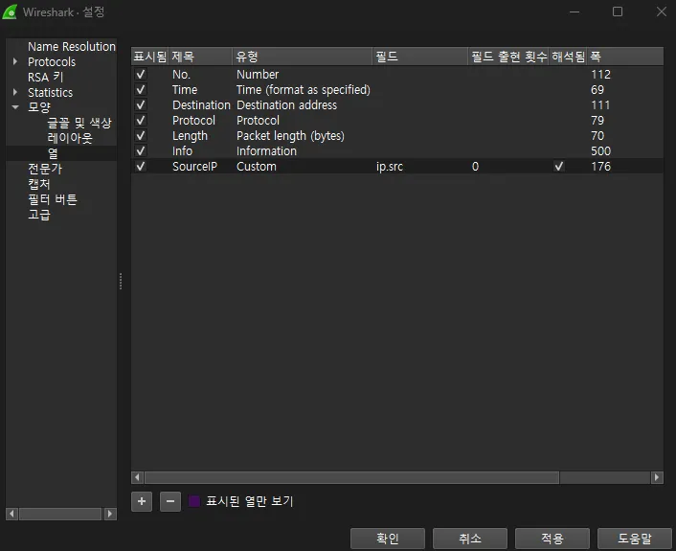Open 전문가 settings page
This screenshot has height=551, width=676.
(45, 169)
